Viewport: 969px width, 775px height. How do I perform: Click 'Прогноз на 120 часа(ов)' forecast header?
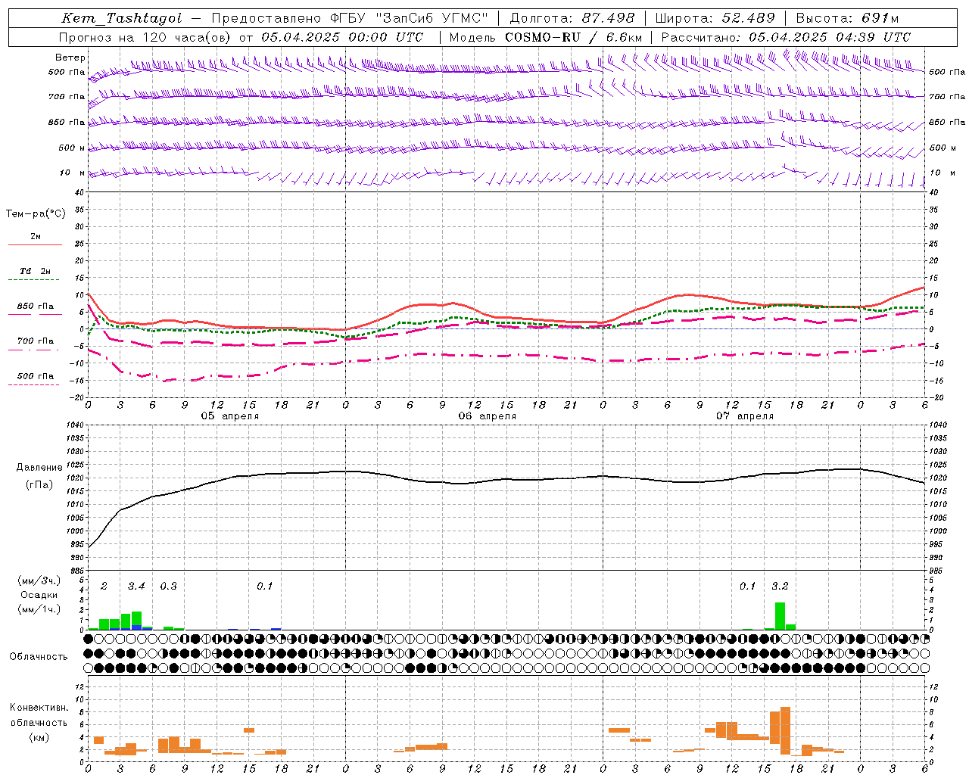pyautogui.click(x=145, y=37)
